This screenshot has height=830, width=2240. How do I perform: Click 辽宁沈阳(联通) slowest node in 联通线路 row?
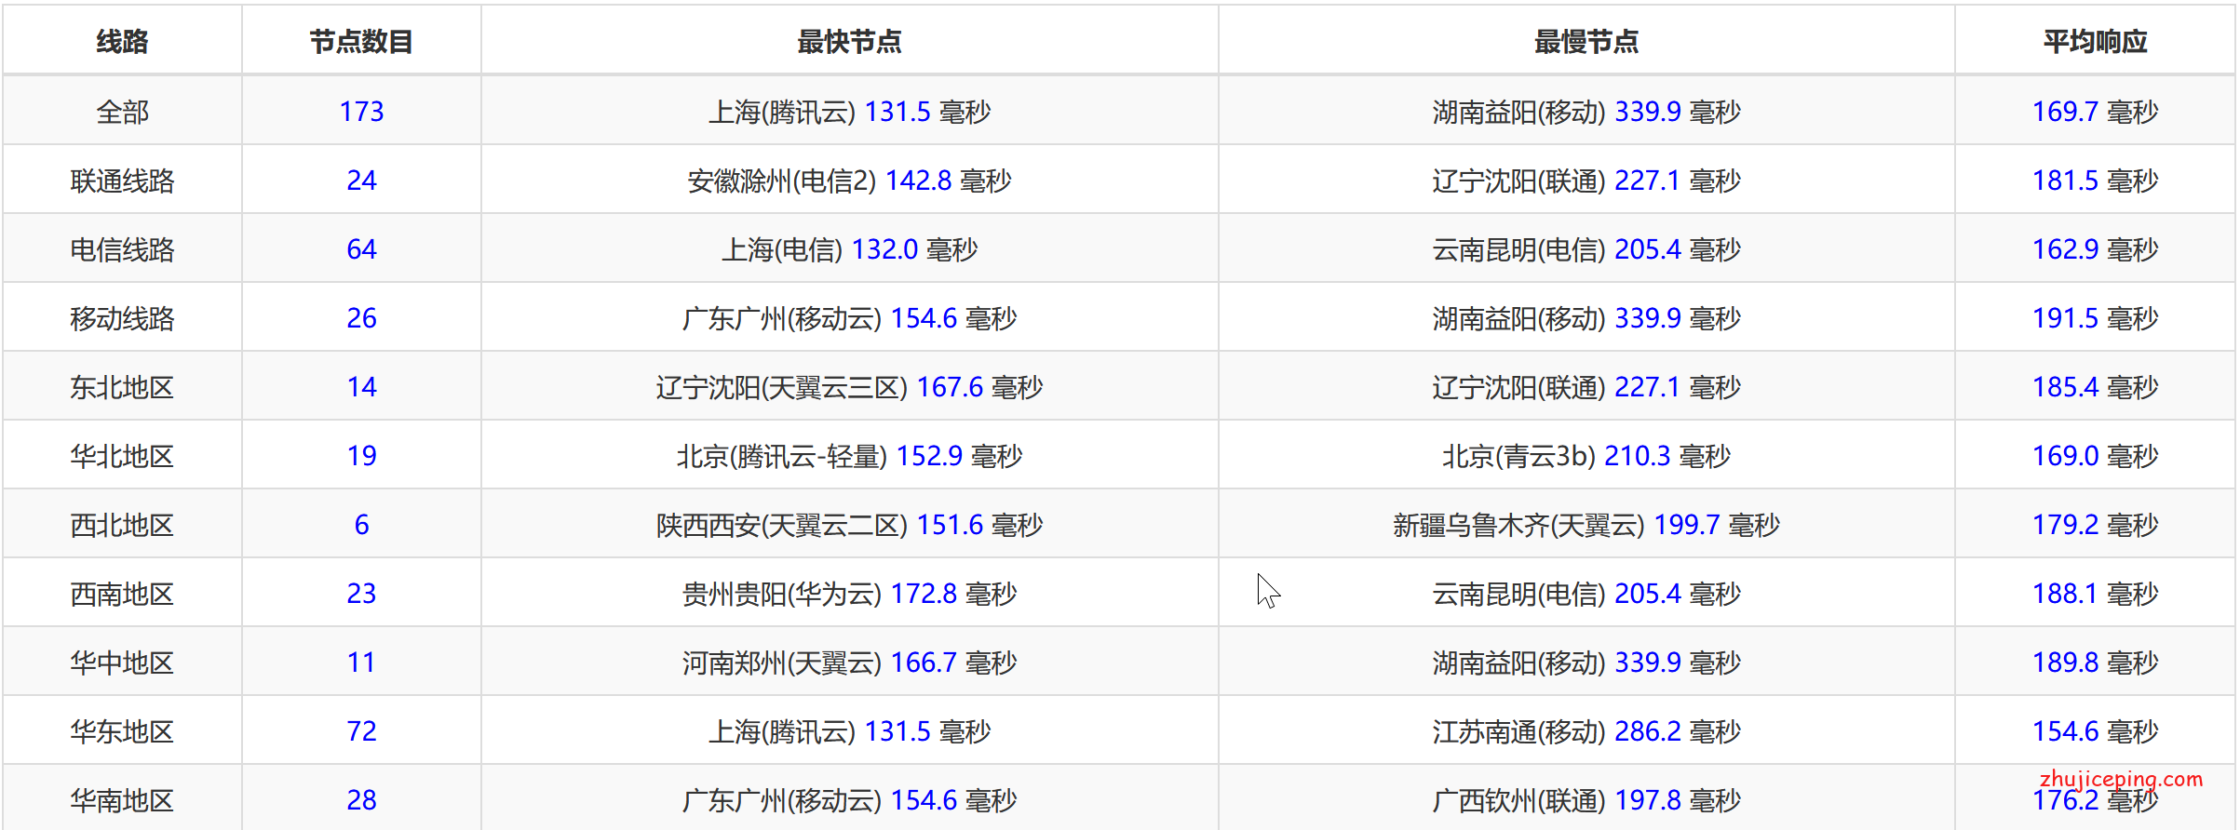click(x=1586, y=181)
